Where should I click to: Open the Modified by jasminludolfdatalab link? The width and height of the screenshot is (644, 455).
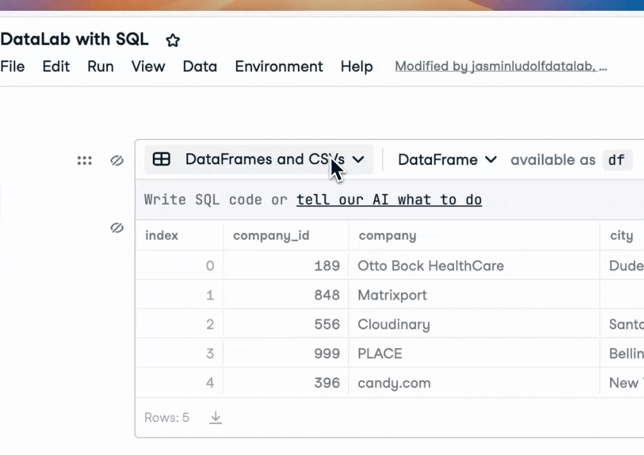click(x=501, y=66)
